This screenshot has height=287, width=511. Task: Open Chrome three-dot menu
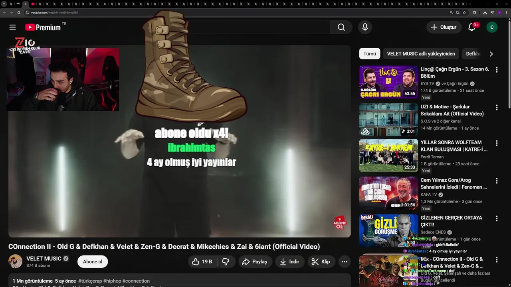pos(506,12)
